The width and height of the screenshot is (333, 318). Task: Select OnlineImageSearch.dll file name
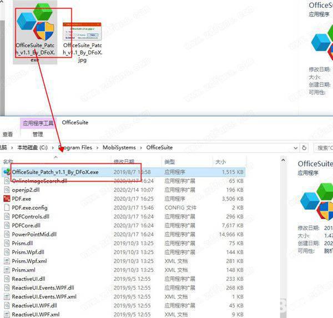[39, 181]
